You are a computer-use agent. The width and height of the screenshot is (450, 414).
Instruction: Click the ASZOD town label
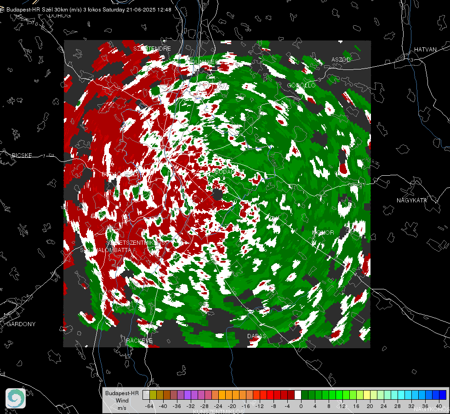point(341,59)
